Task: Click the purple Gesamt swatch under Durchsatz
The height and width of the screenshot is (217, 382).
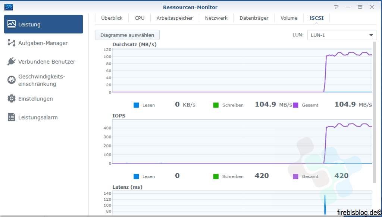Action: coord(295,105)
